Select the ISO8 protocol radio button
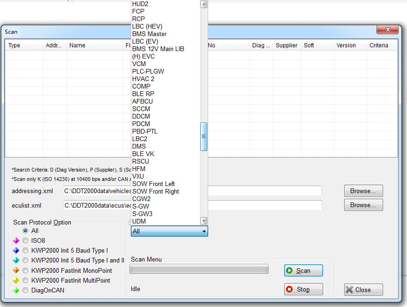 (x=25, y=240)
